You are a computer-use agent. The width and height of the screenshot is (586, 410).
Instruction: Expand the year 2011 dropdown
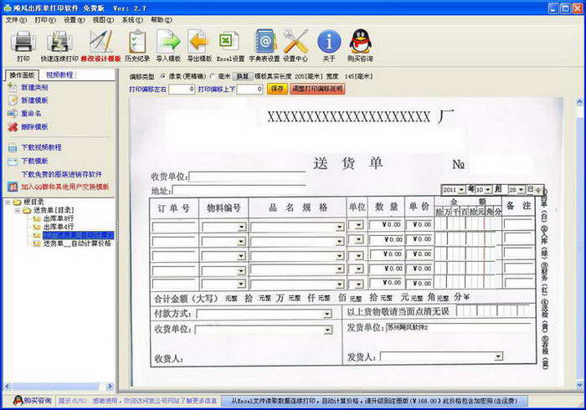pos(461,190)
